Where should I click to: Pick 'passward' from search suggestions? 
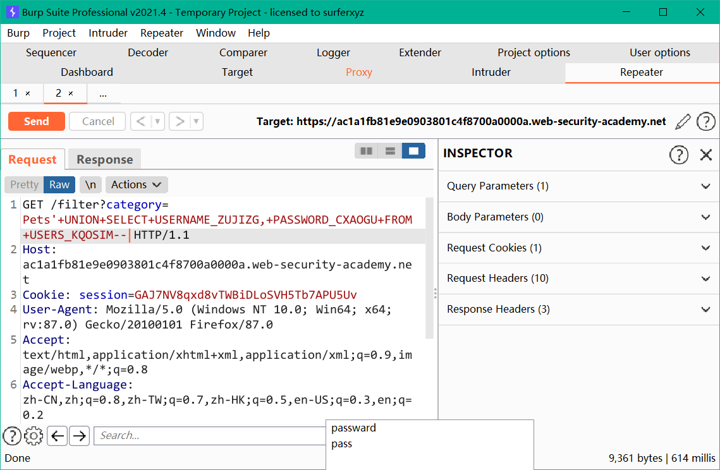click(x=353, y=428)
